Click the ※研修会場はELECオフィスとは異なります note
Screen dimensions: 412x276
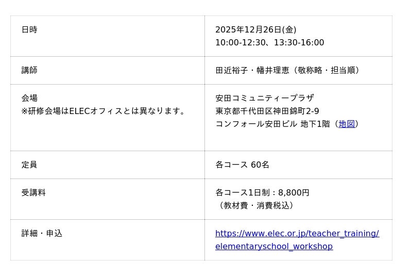(x=104, y=111)
